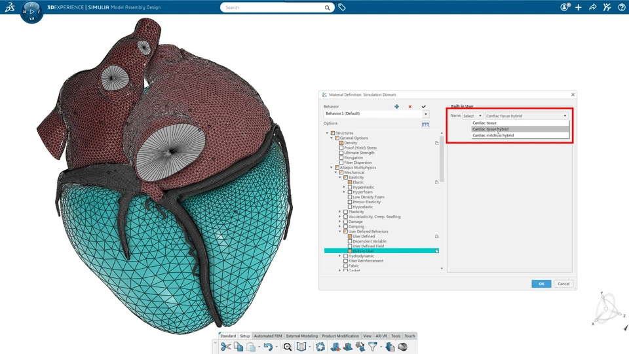Switch to the Automated FEM tab
The height and width of the screenshot is (354, 629).
click(x=268, y=336)
